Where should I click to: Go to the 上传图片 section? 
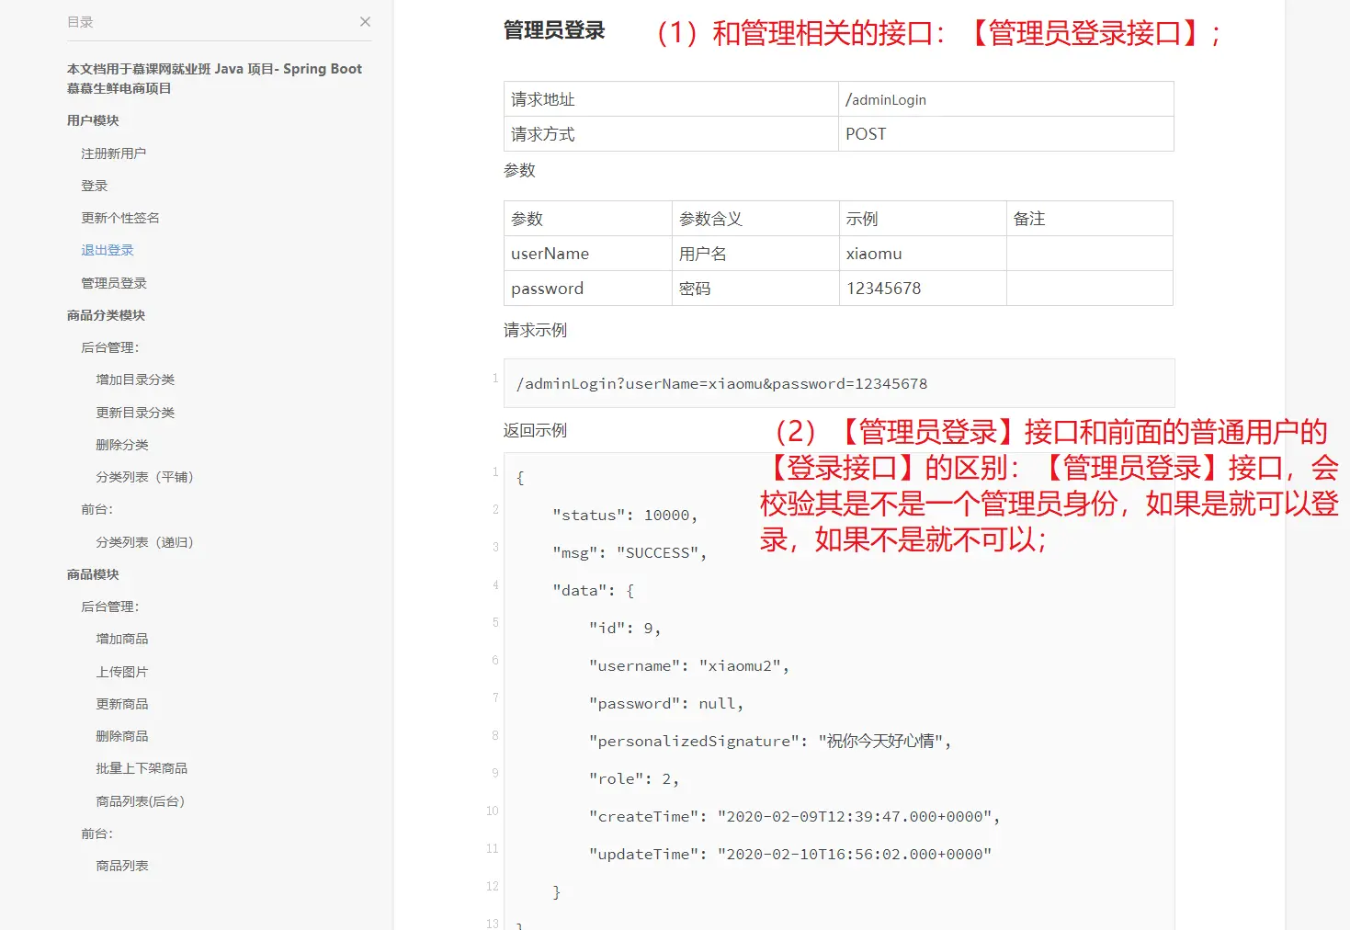tap(122, 672)
